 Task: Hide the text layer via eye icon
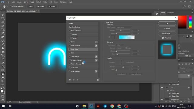tap(162, 88)
